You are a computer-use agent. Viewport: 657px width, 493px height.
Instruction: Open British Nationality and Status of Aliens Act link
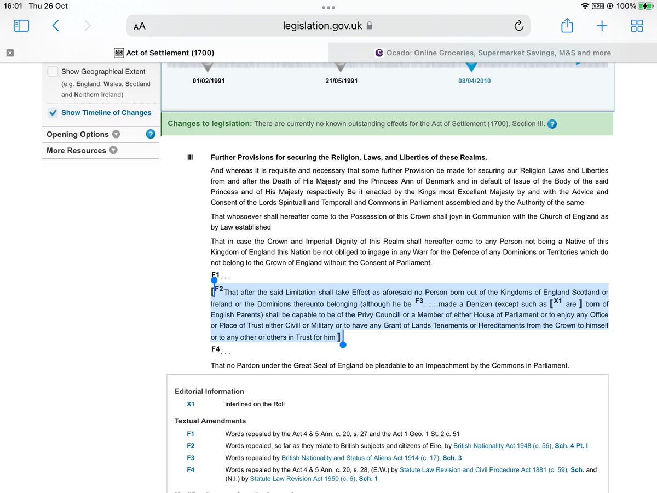pos(361,458)
